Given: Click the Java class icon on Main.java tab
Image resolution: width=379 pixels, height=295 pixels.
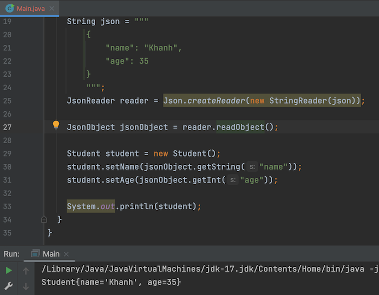Looking at the screenshot, I should 10,9.
